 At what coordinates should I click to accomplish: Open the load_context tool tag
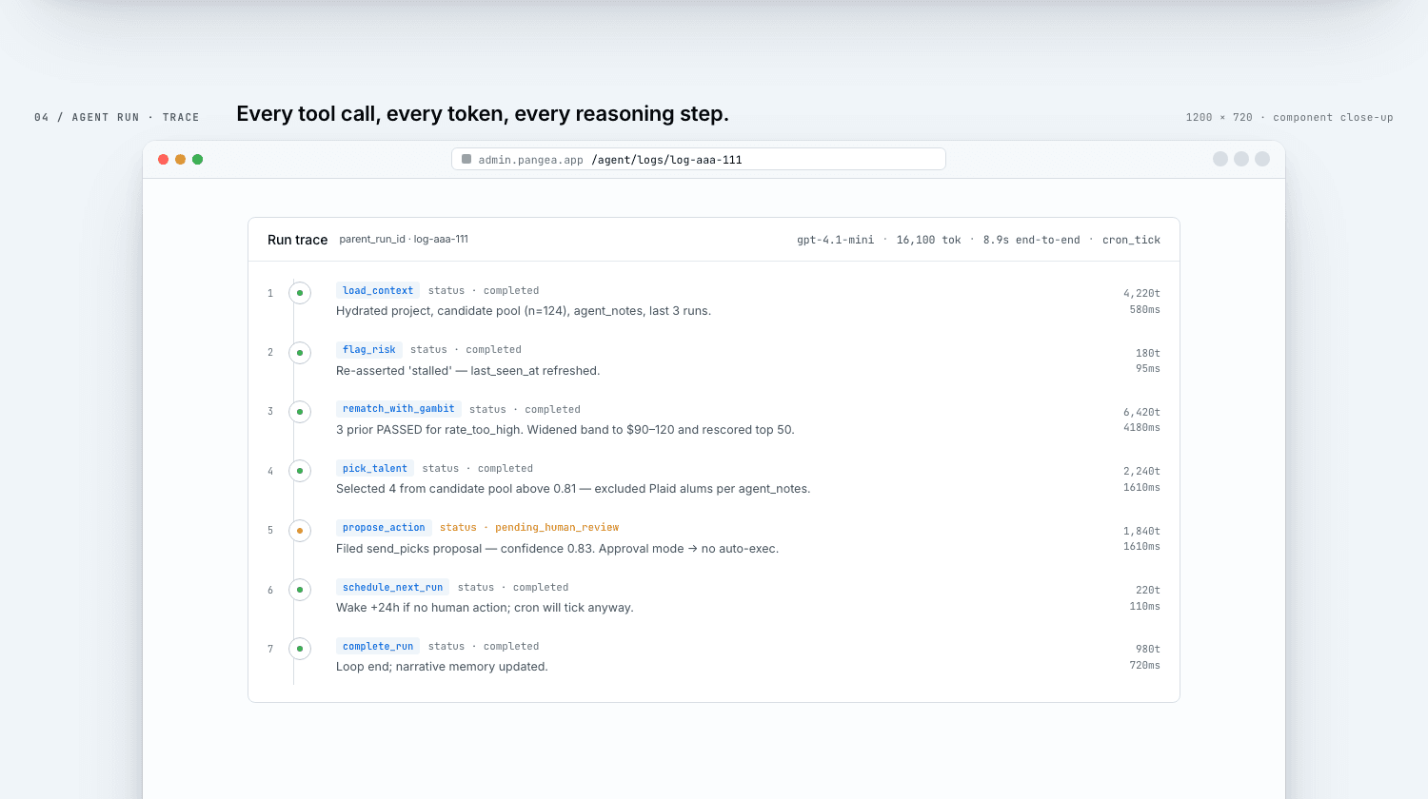click(378, 290)
